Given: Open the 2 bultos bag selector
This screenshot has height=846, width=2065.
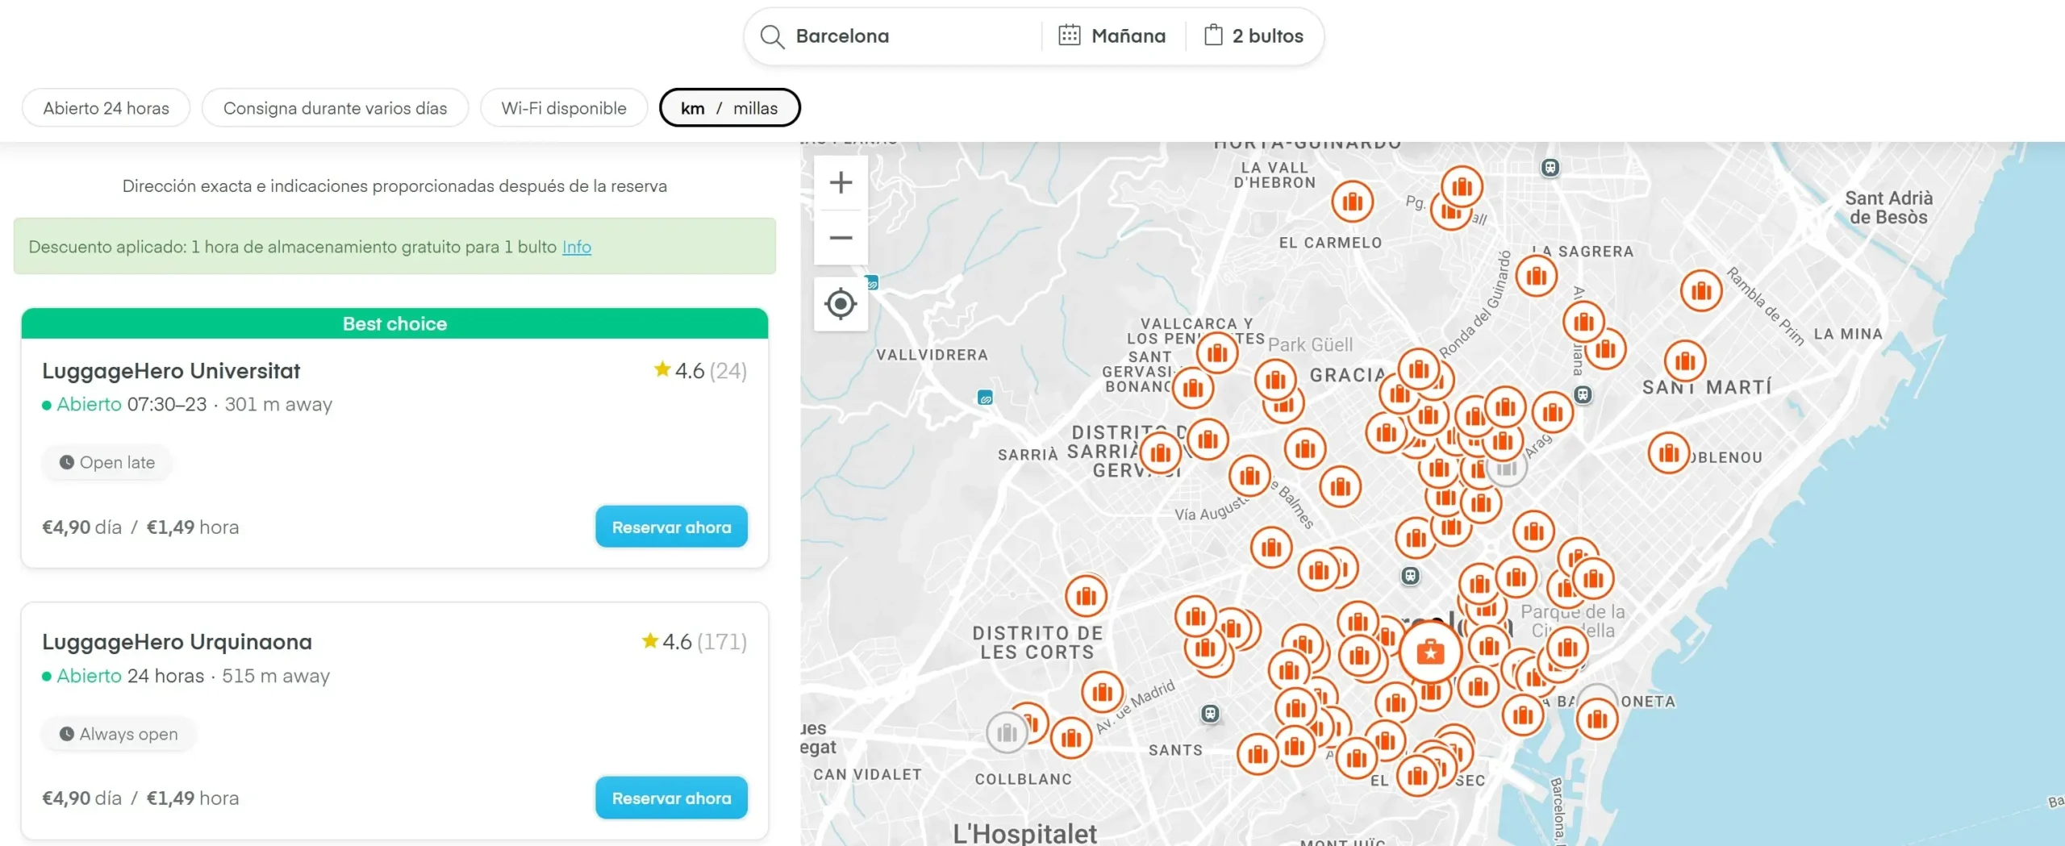Looking at the screenshot, I should (x=1254, y=36).
